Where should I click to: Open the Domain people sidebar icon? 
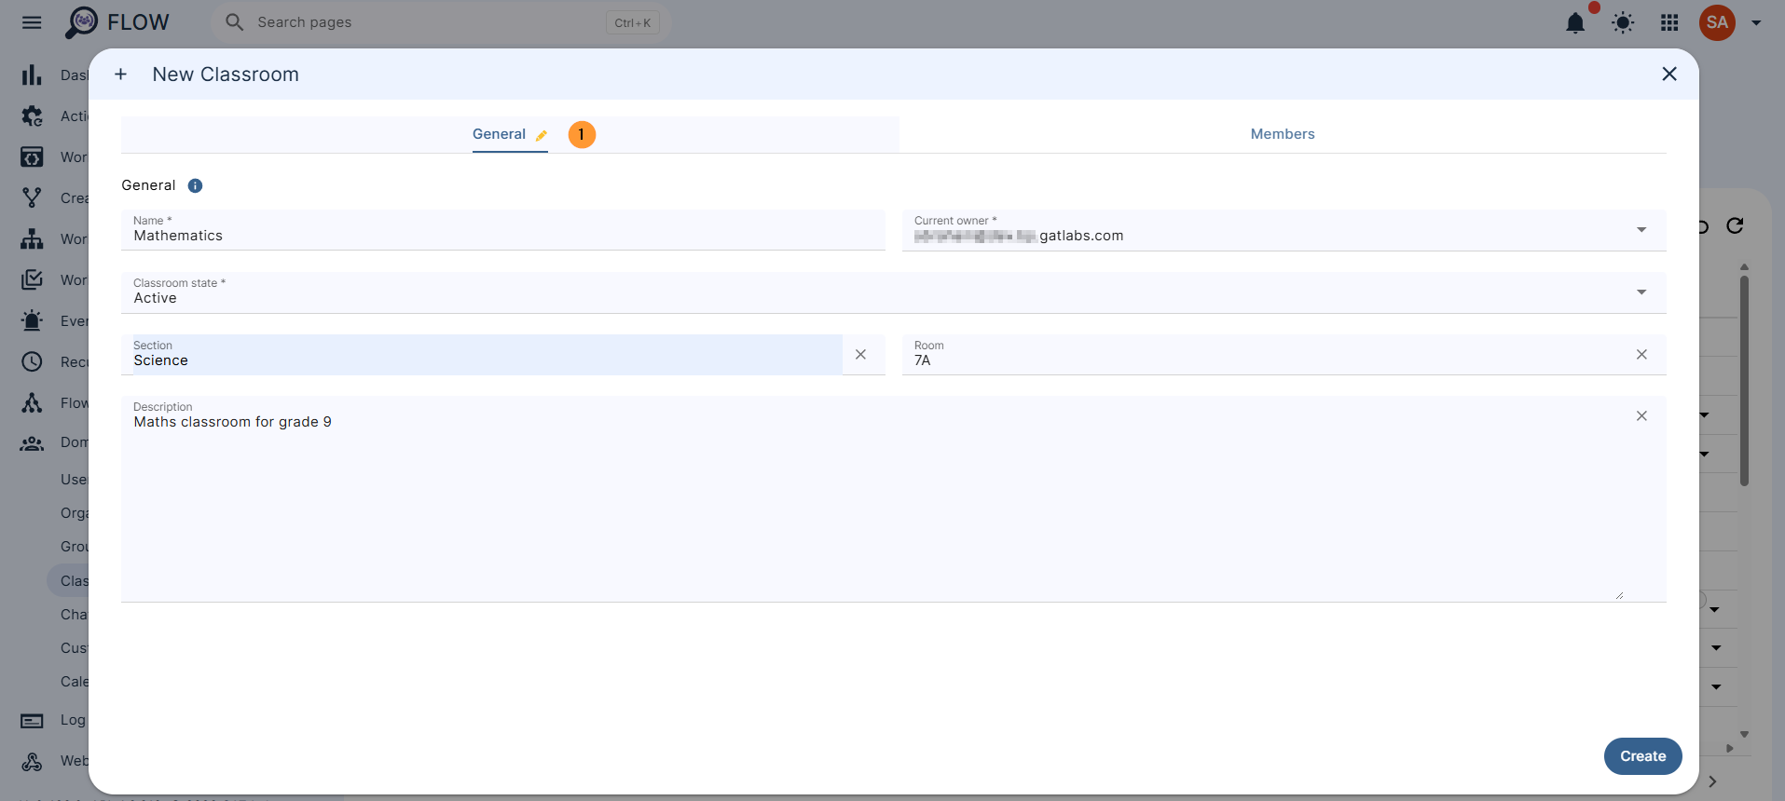(x=32, y=443)
